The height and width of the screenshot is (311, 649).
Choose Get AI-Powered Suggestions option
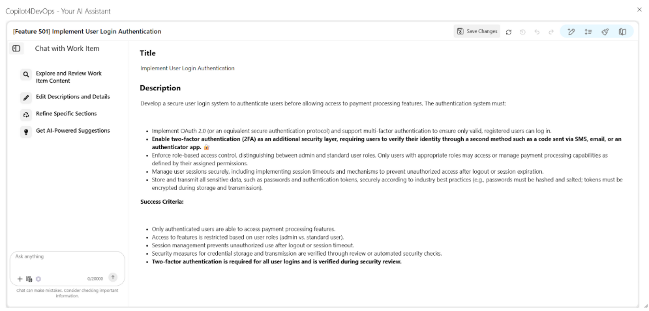click(72, 131)
